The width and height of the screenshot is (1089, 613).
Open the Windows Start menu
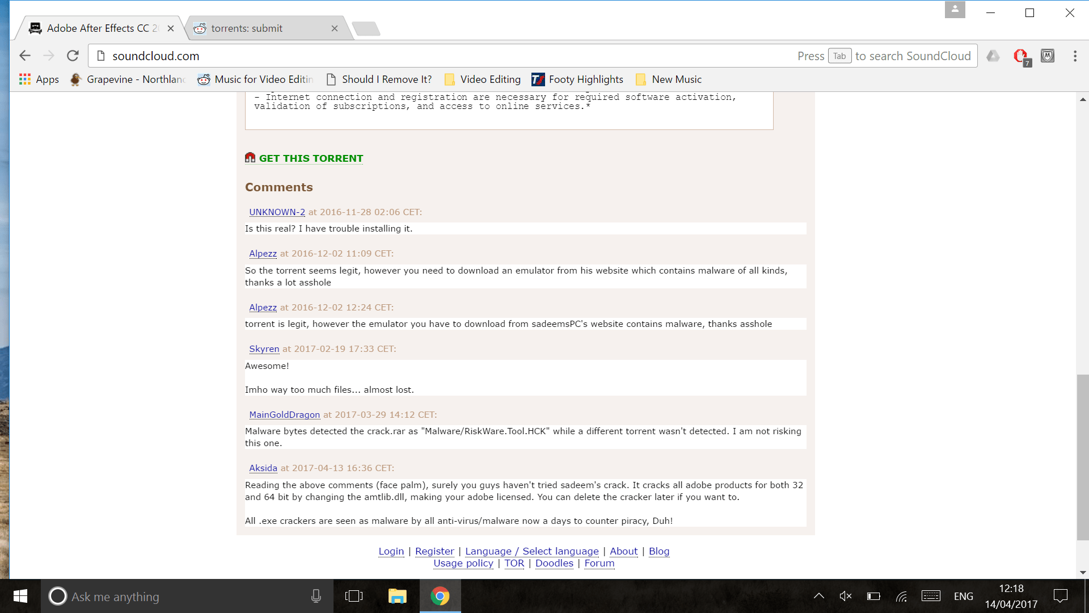(20, 596)
